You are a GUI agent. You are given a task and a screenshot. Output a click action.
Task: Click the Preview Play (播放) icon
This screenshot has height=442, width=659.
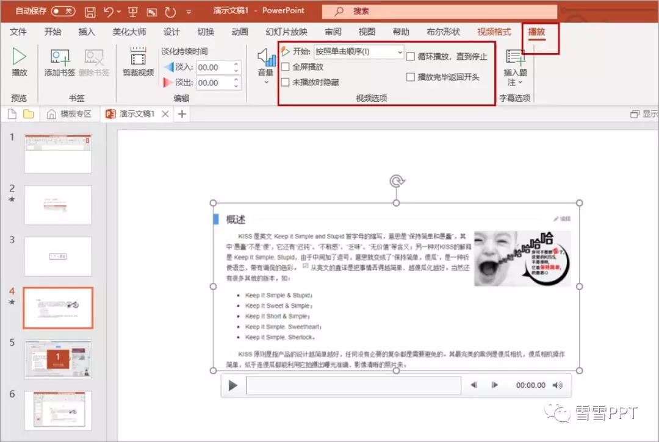[20, 58]
